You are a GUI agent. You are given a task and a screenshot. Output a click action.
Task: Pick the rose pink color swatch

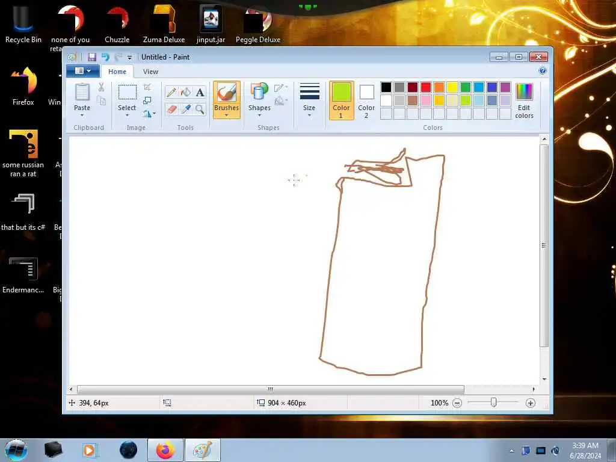click(x=426, y=100)
